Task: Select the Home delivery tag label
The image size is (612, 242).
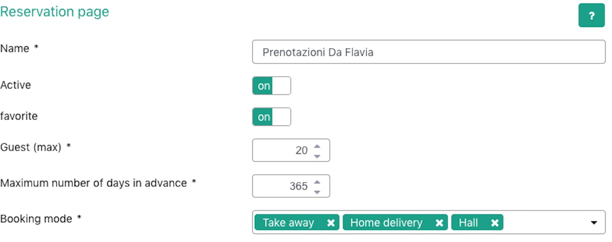Action: coord(386,223)
